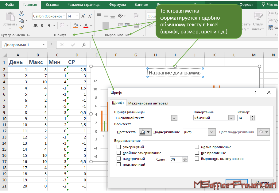Toggle italic К formatting
The width and height of the screenshot is (279, 193).
click(42, 25)
